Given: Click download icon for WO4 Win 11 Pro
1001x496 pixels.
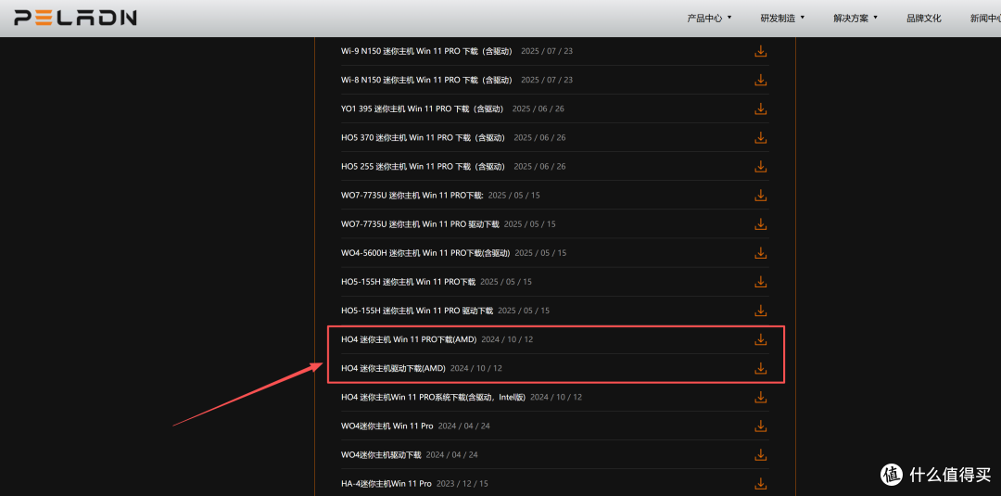Looking at the screenshot, I should (760, 426).
